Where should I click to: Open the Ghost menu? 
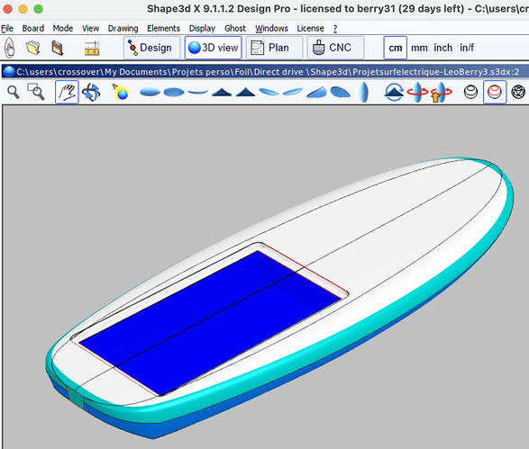[x=235, y=29]
